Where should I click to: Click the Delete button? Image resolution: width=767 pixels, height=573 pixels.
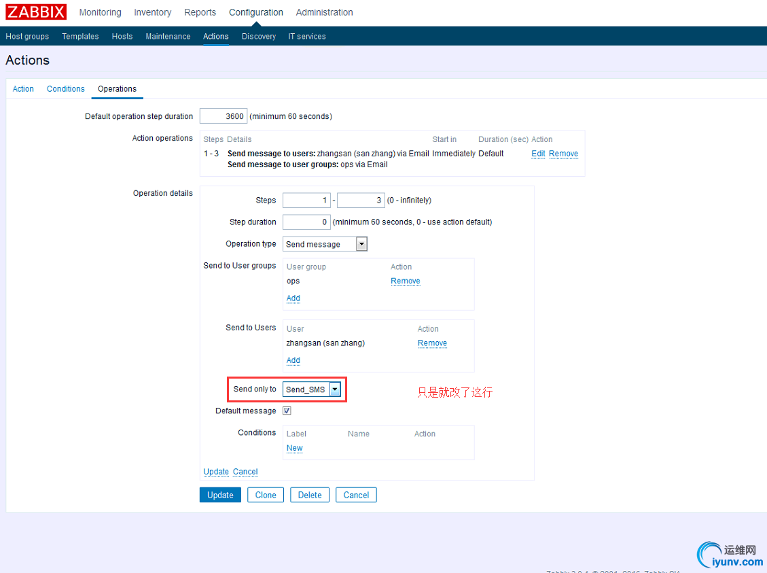coord(310,495)
